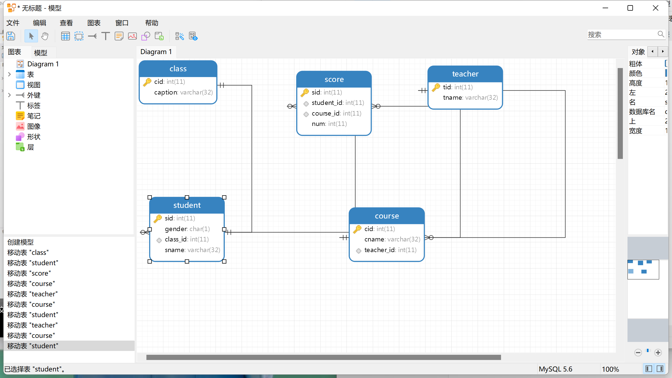Click the last 移动表 "student" history entry
Screen dimensions: 672x378
69,346
